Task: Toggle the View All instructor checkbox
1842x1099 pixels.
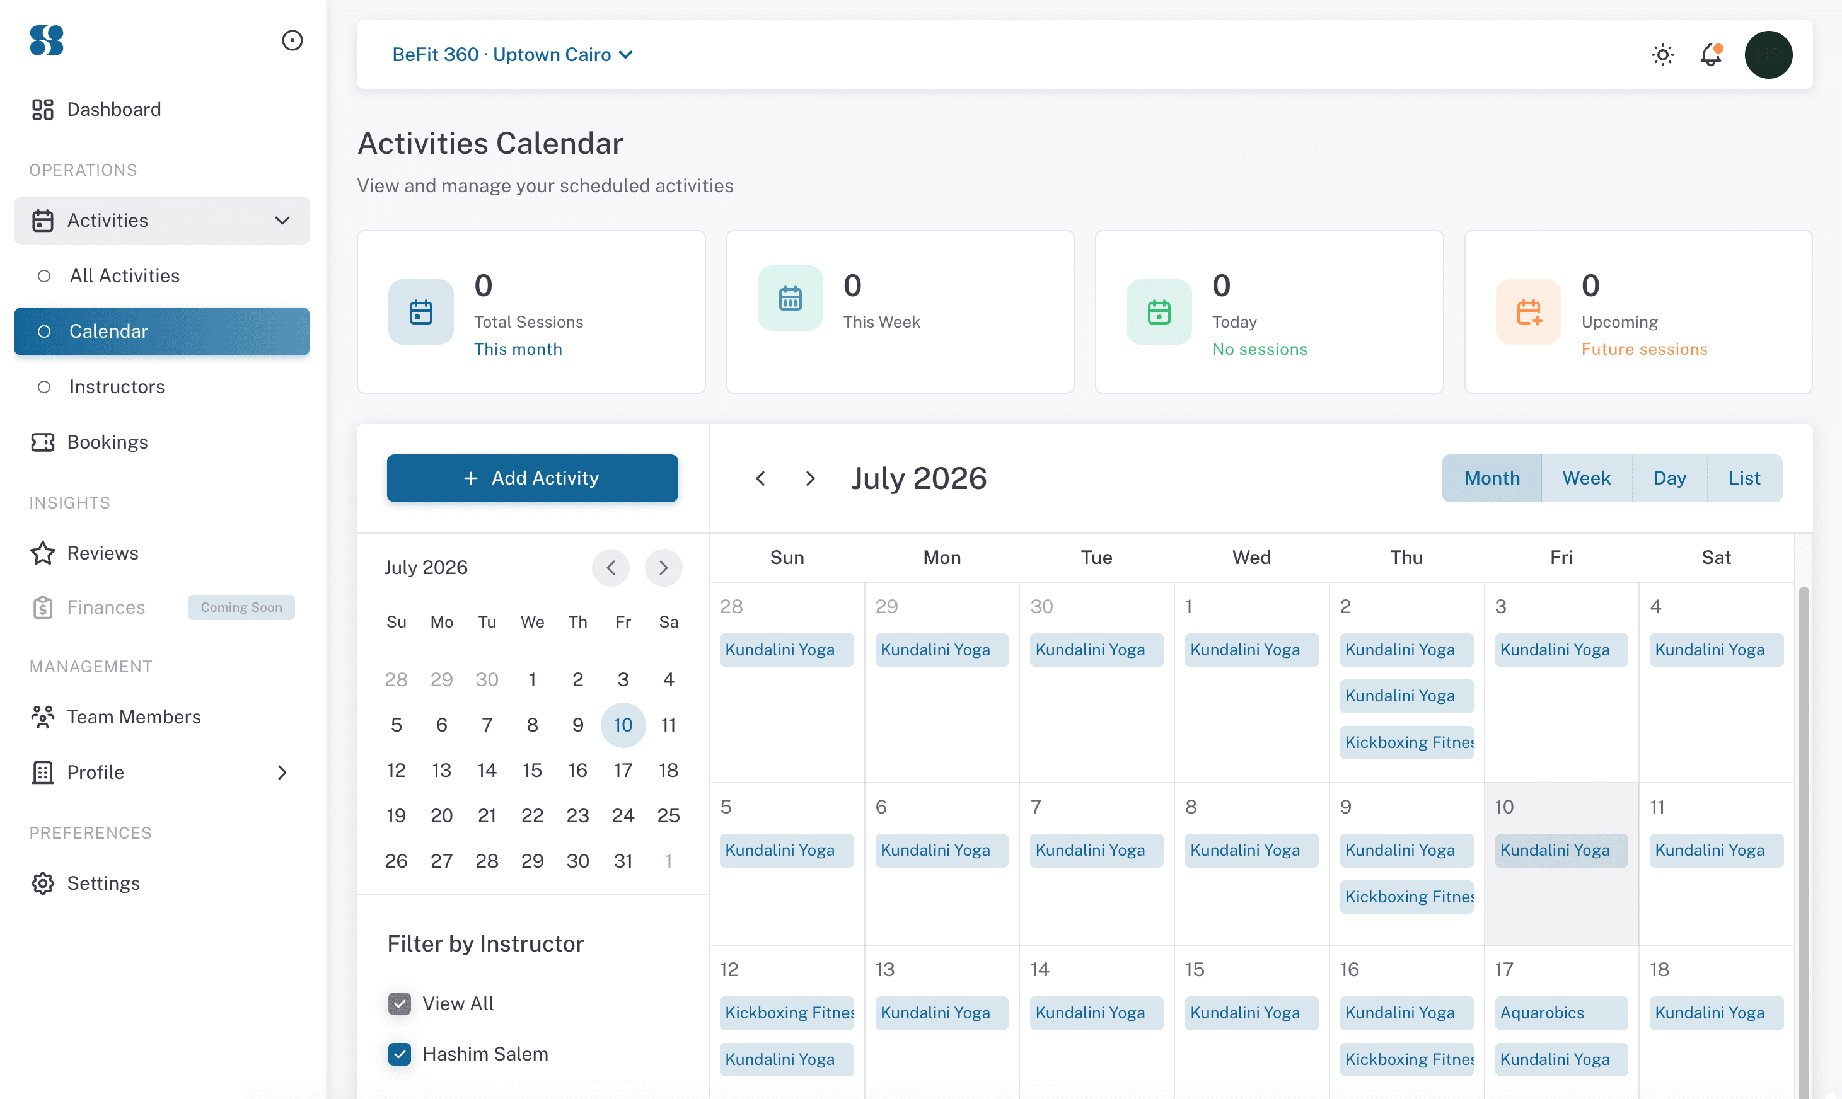Action: (x=400, y=1003)
